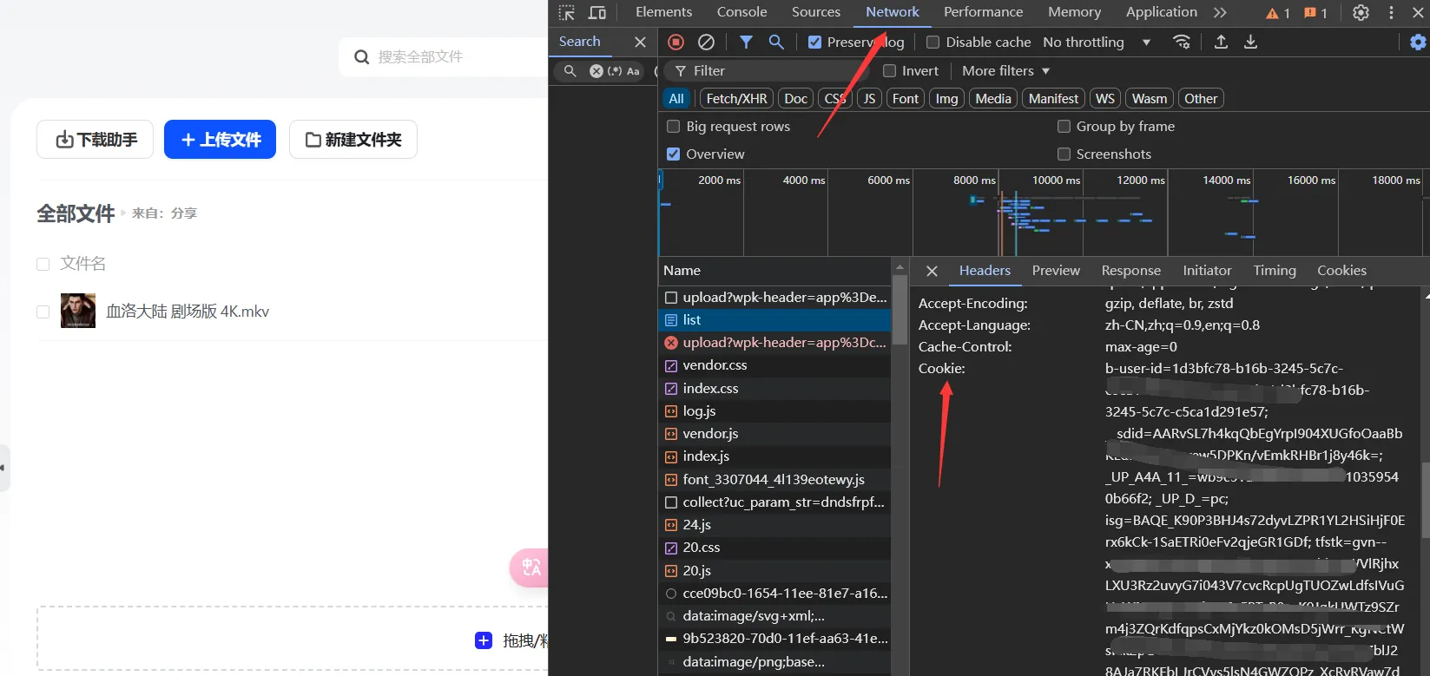The width and height of the screenshot is (1430, 676).
Task: Open the 血洛大陆 剧场版 4K.mkv video thumbnail
Action: point(78,311)
